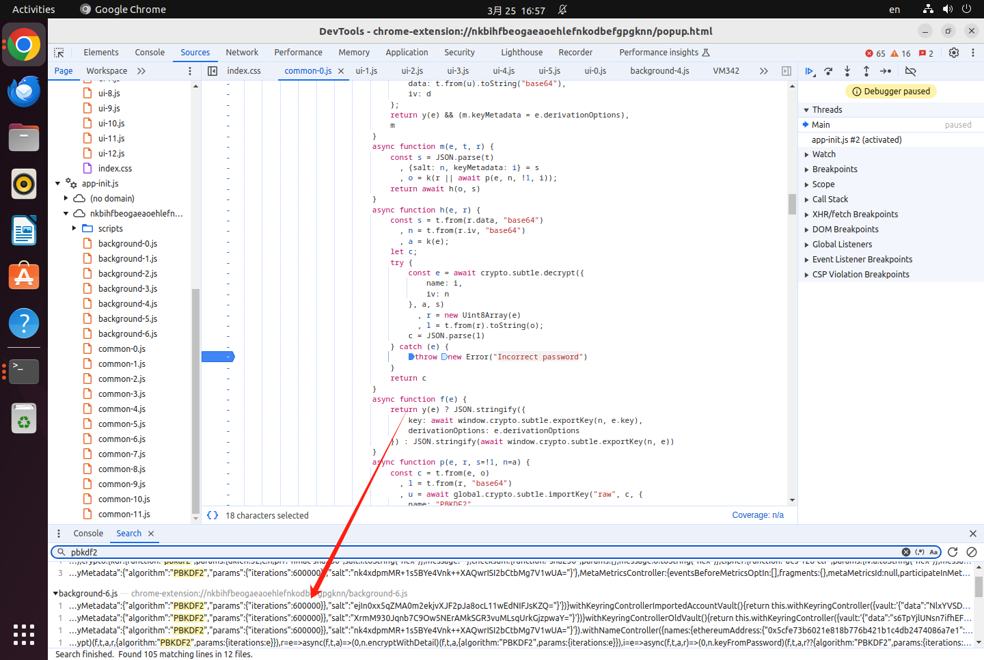Switch to the Elements panel tab
Image resolution: width=984 pixels, height=660 pixels.
[101, 53]
